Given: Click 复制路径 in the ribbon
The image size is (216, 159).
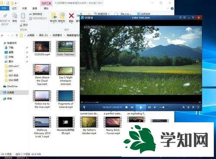Looking at the screenshot, I should pos(36,14).
